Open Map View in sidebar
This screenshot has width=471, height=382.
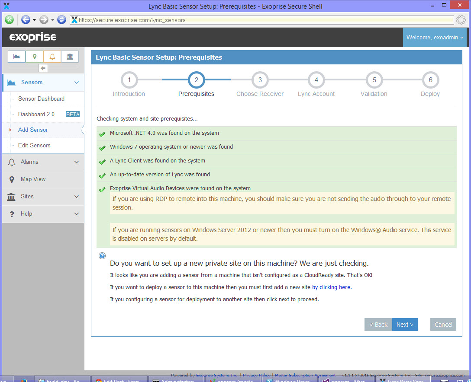(x=33, y=179)
